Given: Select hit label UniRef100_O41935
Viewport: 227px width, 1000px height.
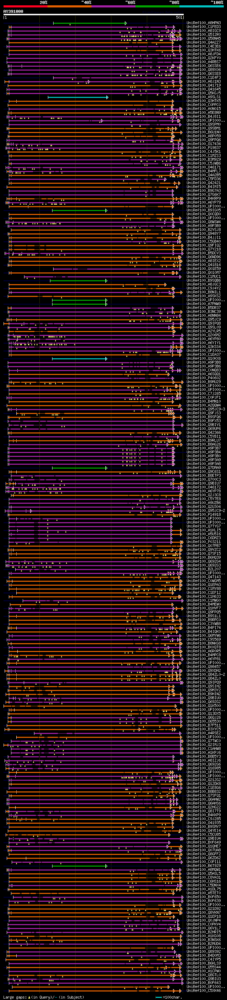Looking at the screenshot, I should [204, 823].
